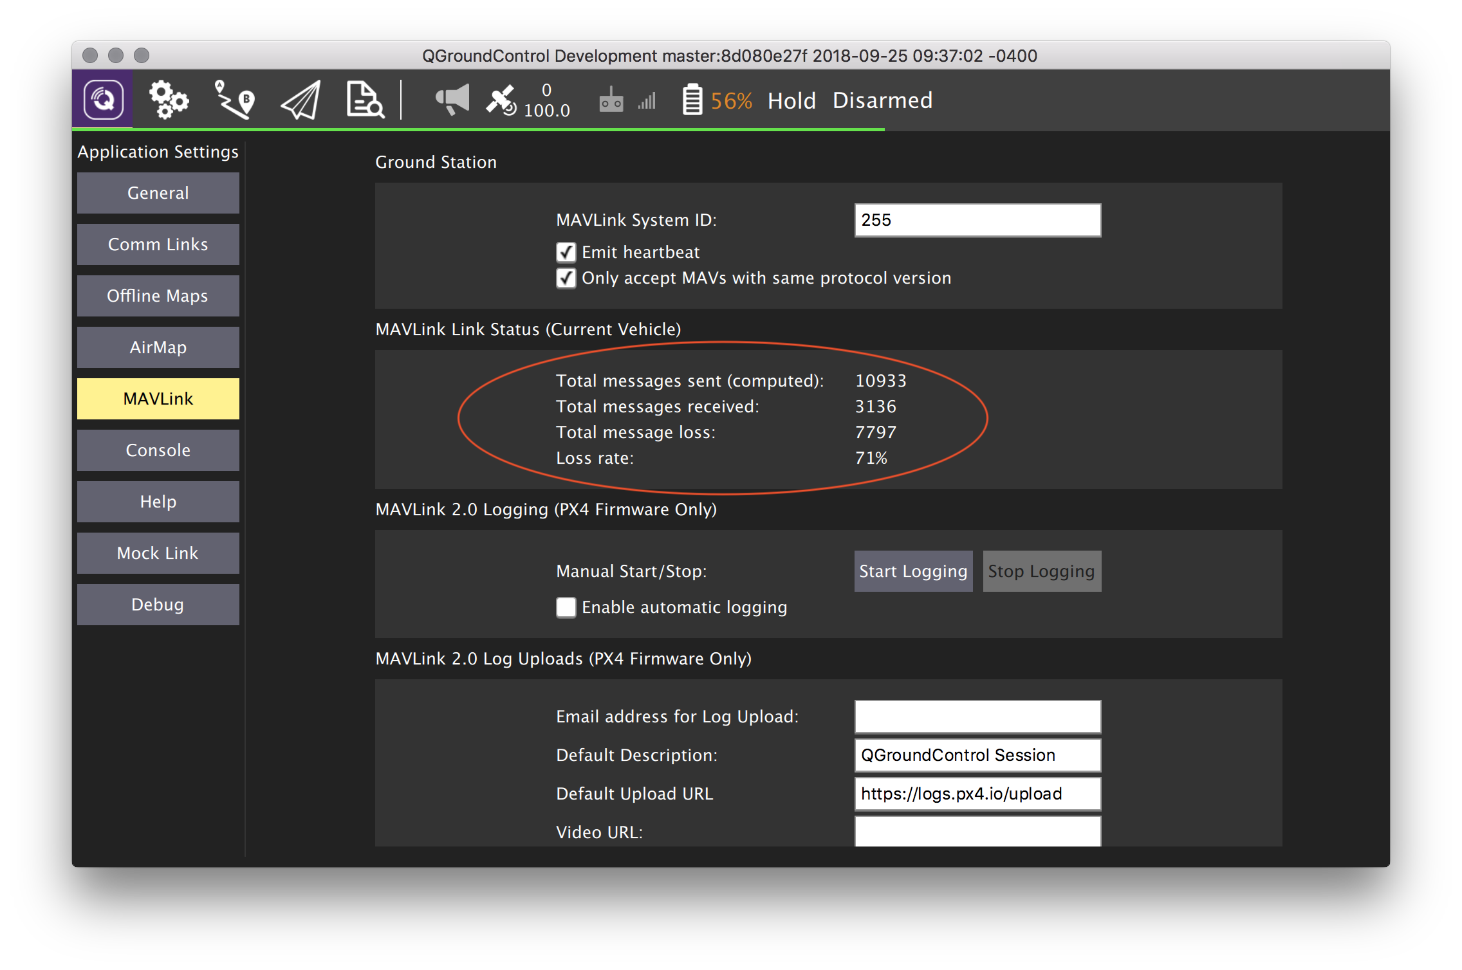Show vehicle messages via megaphone icon
Viewport: 1462px width, 970px height.
[452, 98]
